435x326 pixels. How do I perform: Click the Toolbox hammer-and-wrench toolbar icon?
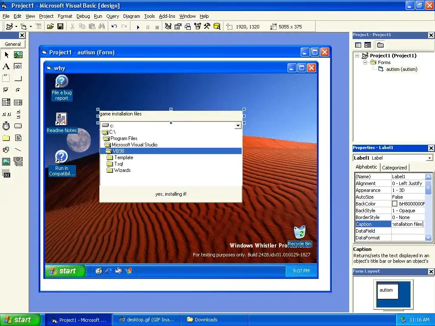coord(207,27)
